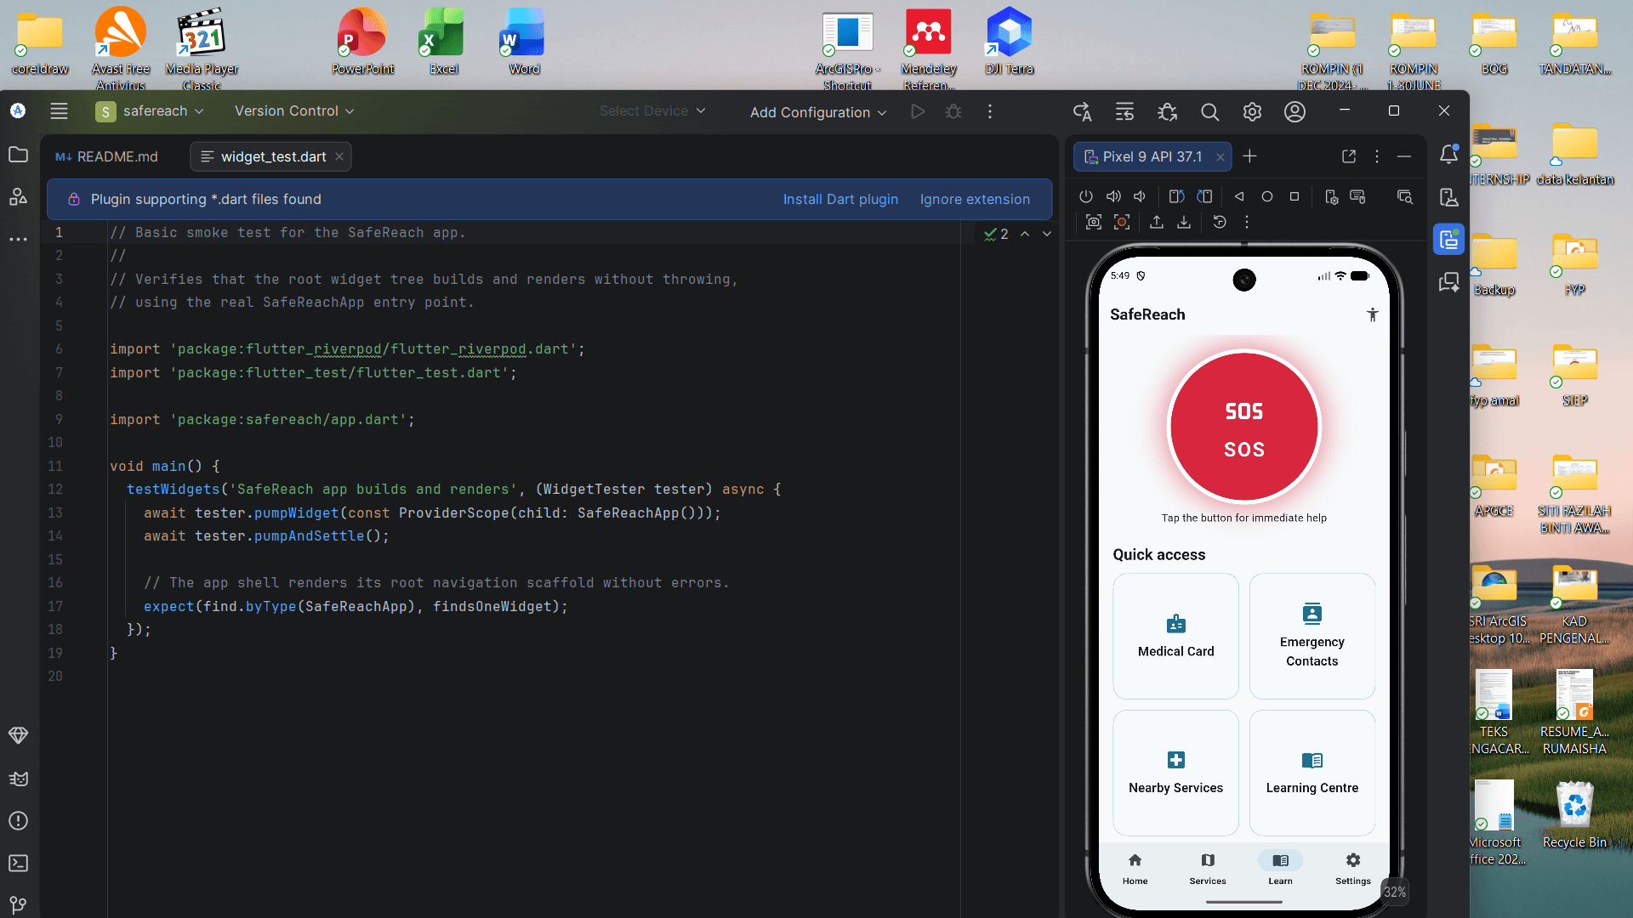Click the upload arrow icon in emulator toolbar
This screenshot has width=1633, height=918.
pyautogui.click(x=1157, y=222)
